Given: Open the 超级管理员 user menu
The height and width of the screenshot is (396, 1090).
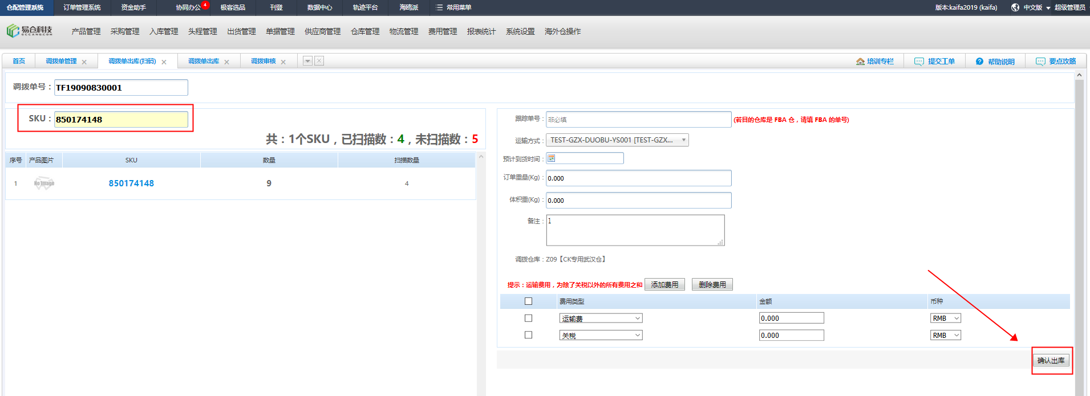Looking at the screenshot, I should [x=1069, y=7].
